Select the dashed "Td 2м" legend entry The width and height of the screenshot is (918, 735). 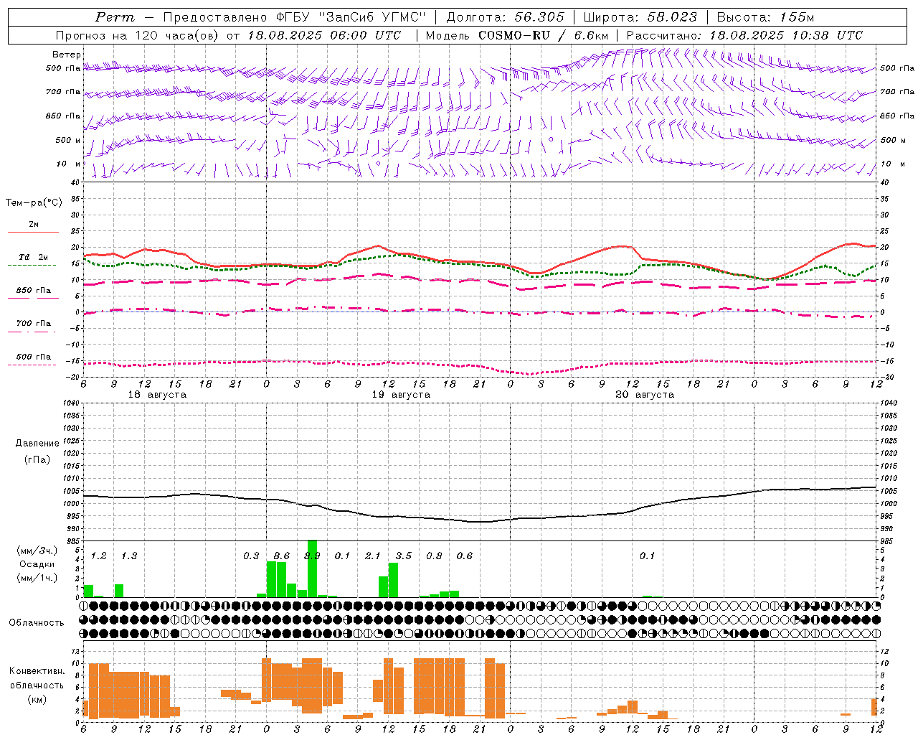[33, 260]
